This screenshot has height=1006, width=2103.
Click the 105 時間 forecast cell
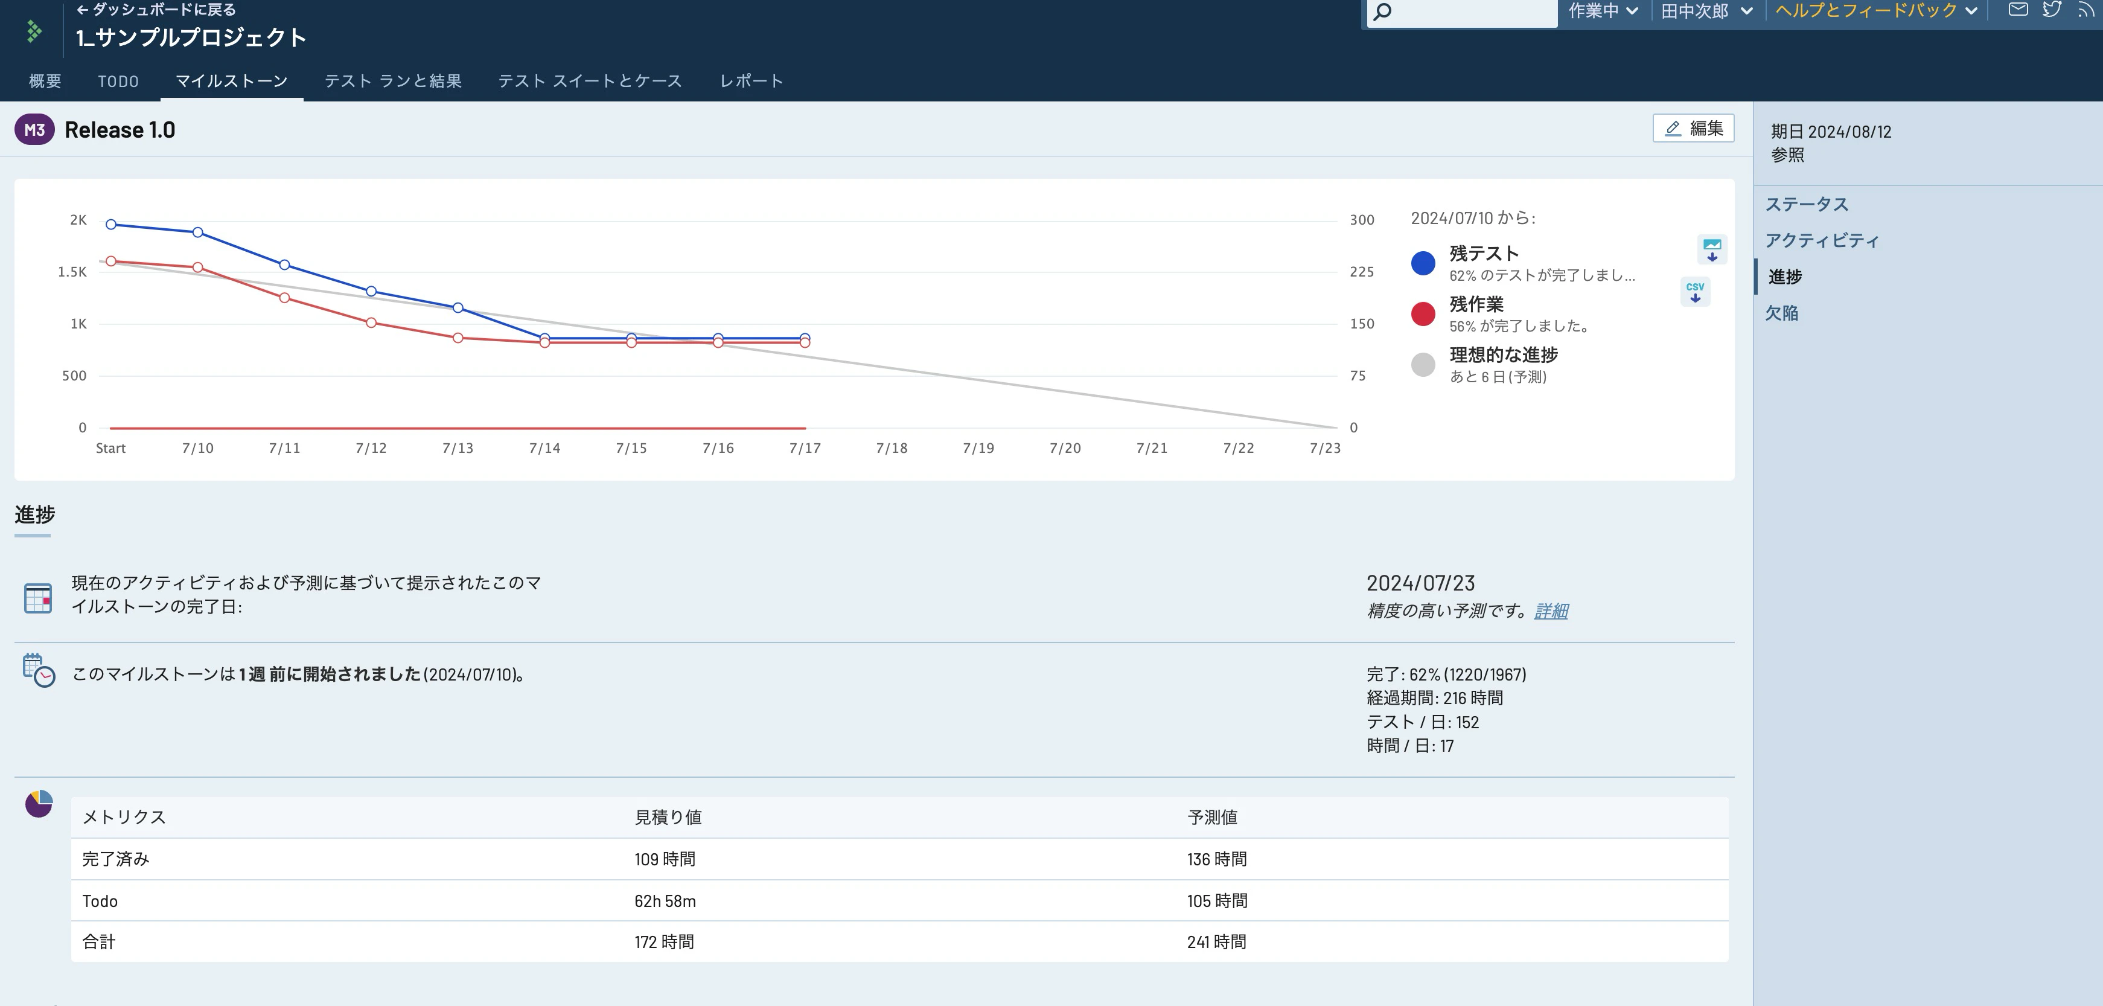1217,901
